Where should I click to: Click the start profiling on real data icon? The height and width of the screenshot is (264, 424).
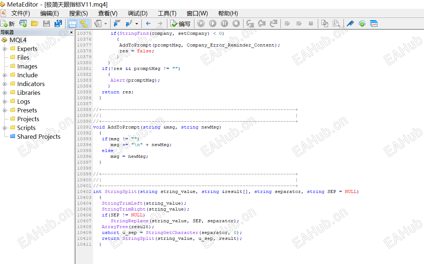coord(287,24)
